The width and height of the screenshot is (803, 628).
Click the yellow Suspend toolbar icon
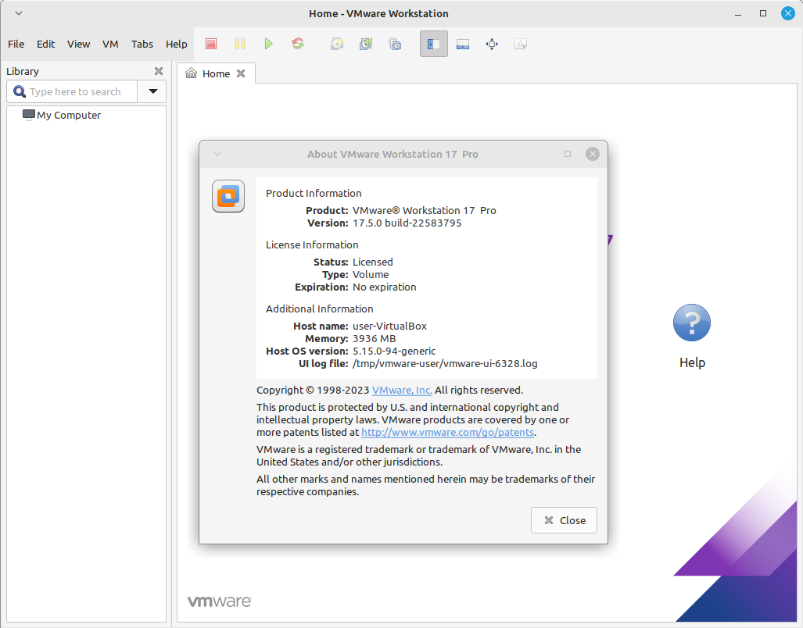tap(240, 44)
